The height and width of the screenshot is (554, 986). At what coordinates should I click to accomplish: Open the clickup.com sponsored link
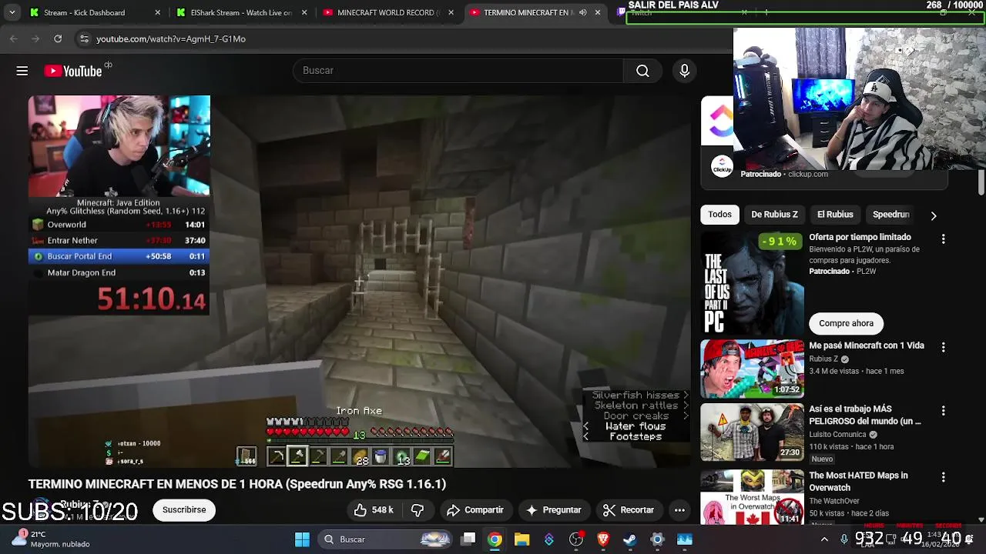click(x=808, y=175)
